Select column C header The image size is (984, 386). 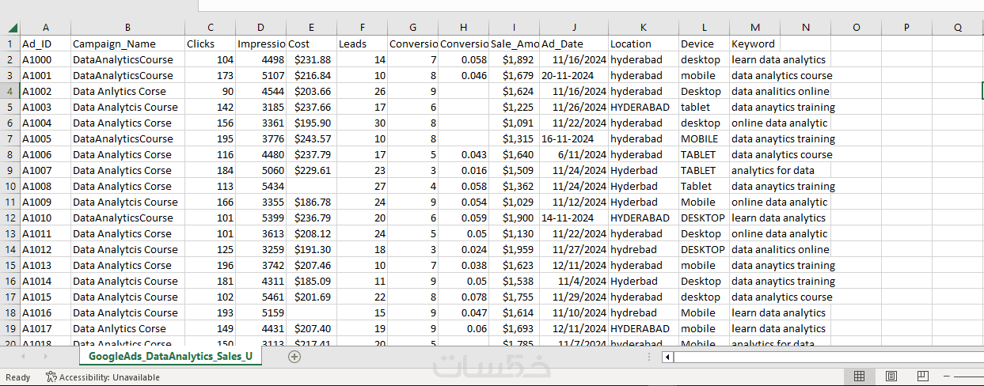(x=210, y=28)
